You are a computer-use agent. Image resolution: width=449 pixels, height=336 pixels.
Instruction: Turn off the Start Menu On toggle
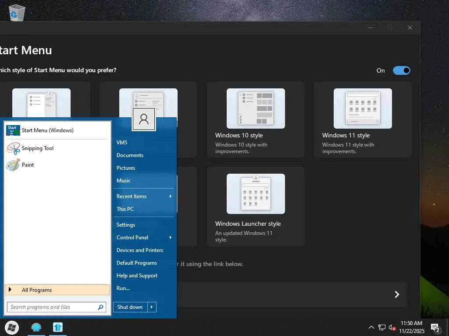coord(402,70)
